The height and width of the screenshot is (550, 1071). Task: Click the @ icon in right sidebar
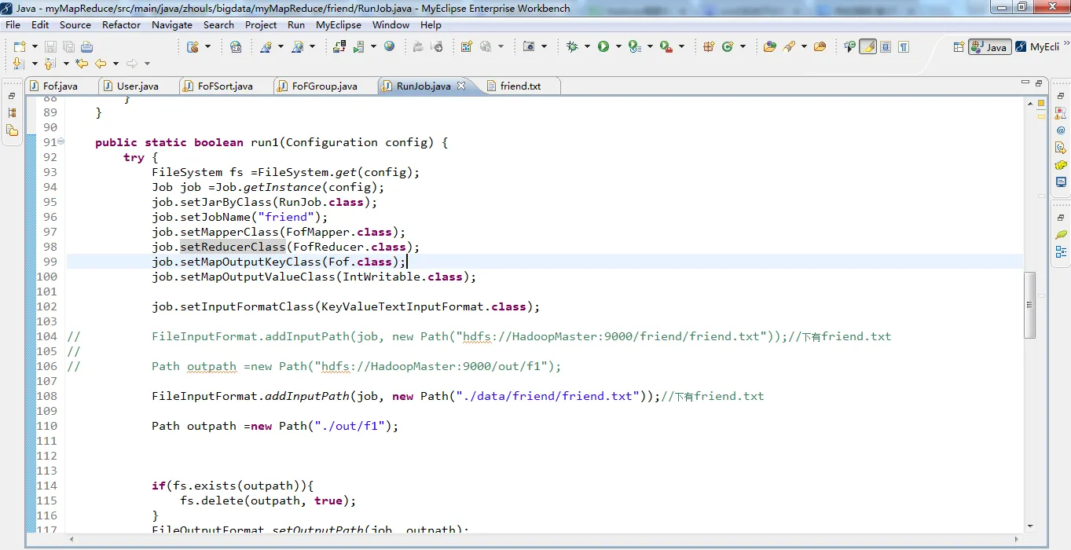(1061, 130)
